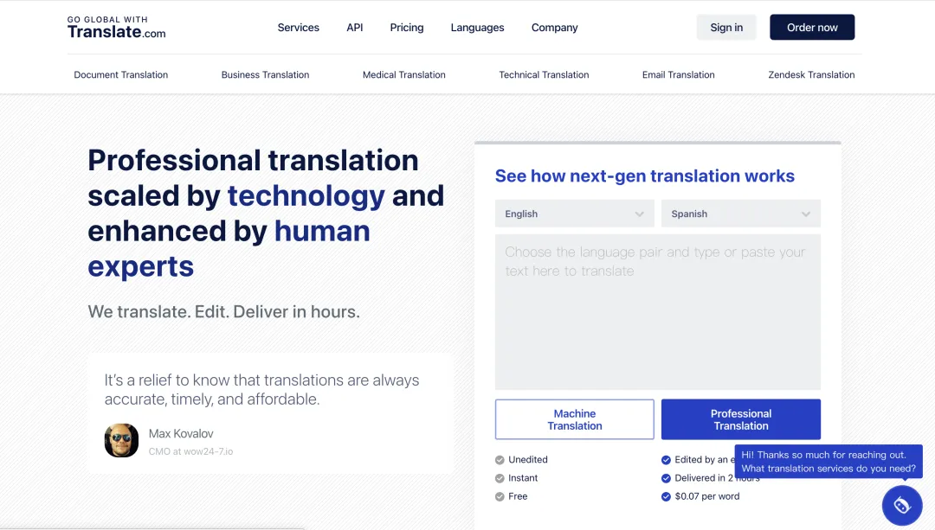The height and width of the screenshot is (530, 935).
Task: Click the $0.07 per word checkmark icon
Action: click(x=666, y=496)
